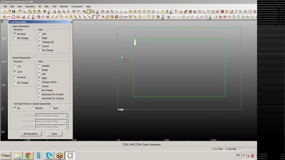Click the active Alphacam taskbar icon
Image resolution: width=285 pixels, height=160 pixels.
(x=70, y=156)
